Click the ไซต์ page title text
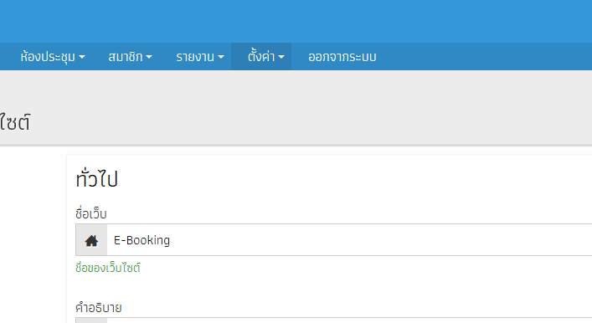 point(15,122)
